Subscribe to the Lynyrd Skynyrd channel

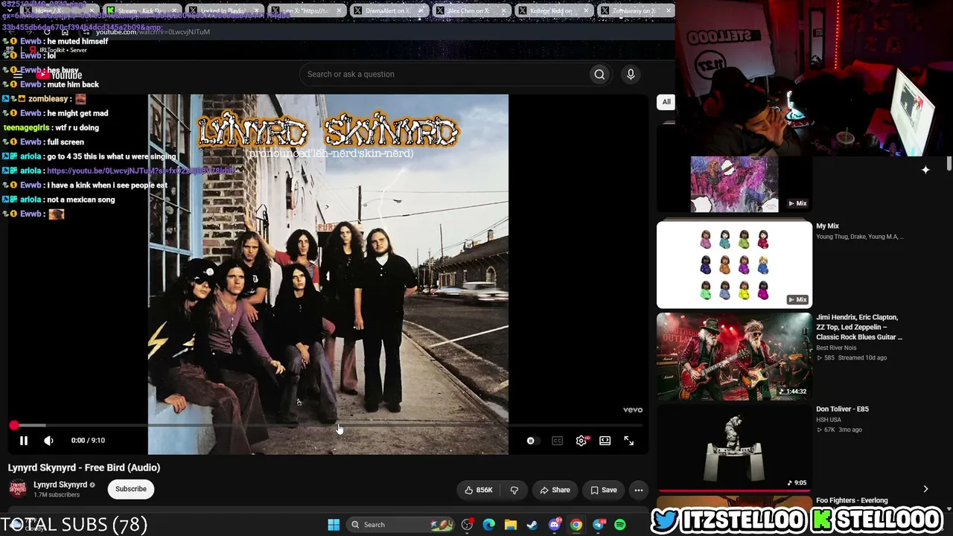(x=131, y=489)
